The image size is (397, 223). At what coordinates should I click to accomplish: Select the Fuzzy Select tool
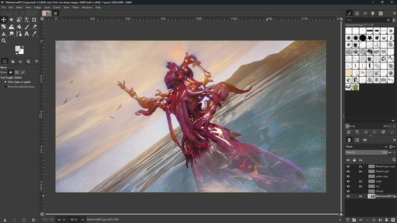coord(27,19)
